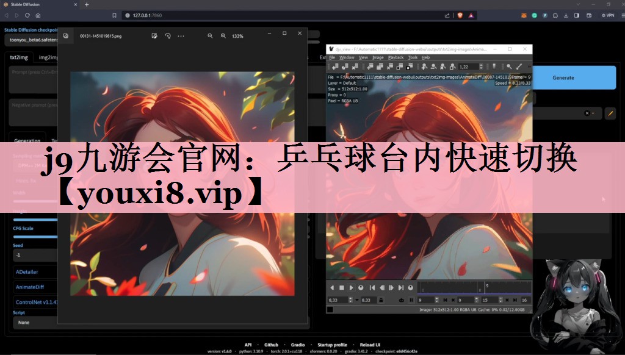Click djv_view zoom in magnifier with plus
625x355 pixels.
[425, 66]
